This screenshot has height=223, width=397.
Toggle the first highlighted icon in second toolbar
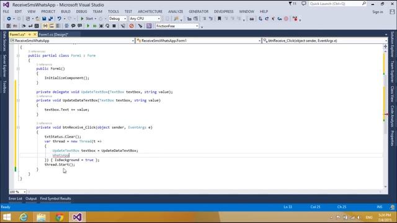click(45, 26)
